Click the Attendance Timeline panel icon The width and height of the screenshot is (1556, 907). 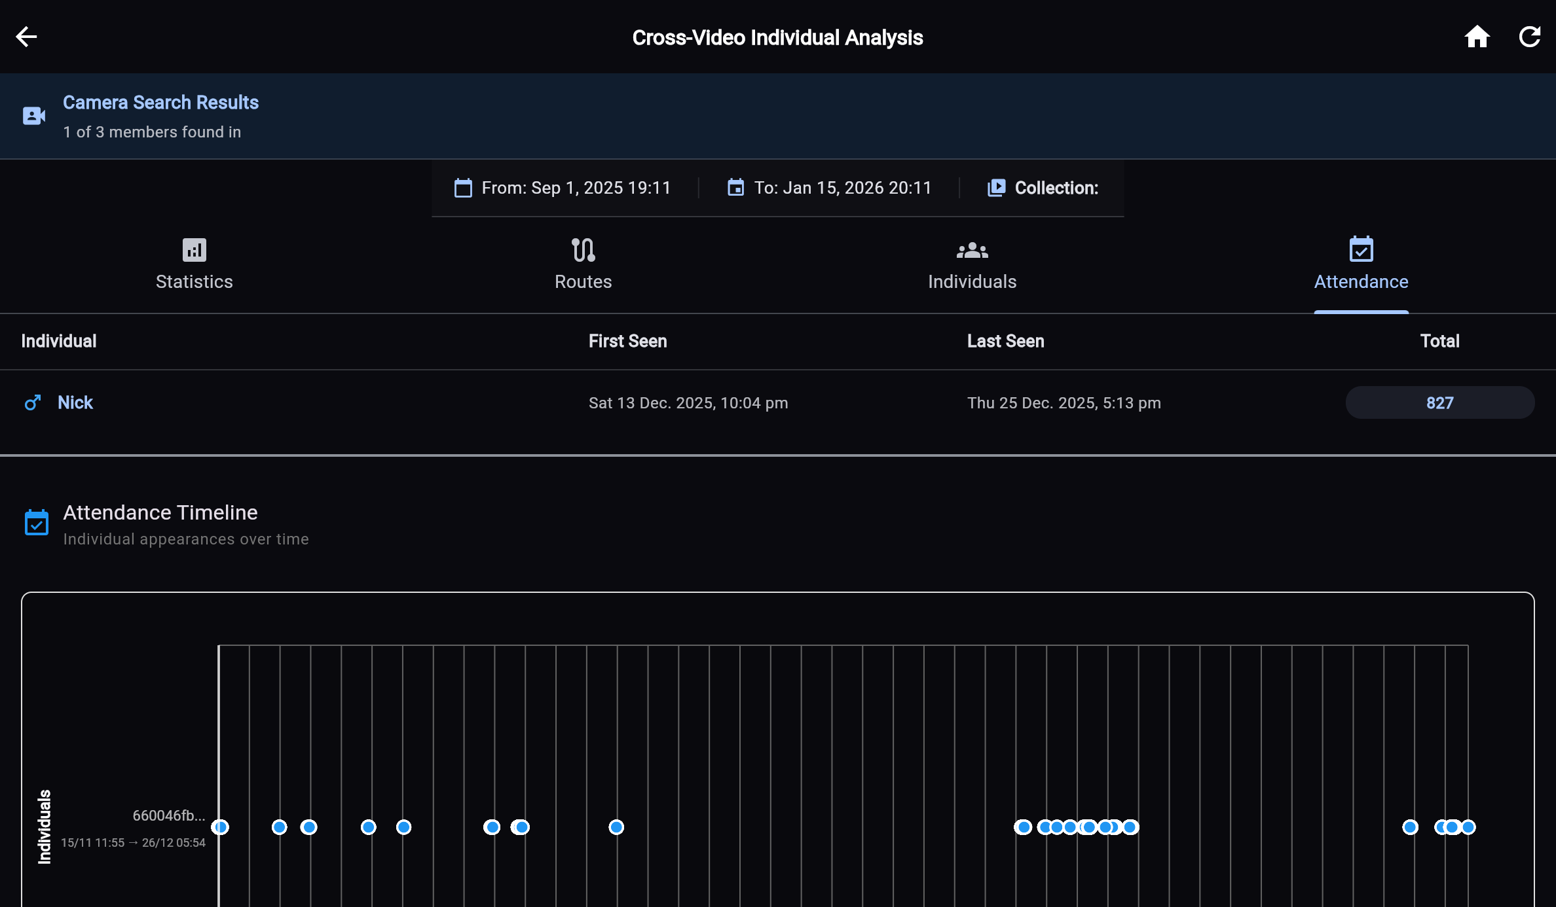click(x=37, y=522)
